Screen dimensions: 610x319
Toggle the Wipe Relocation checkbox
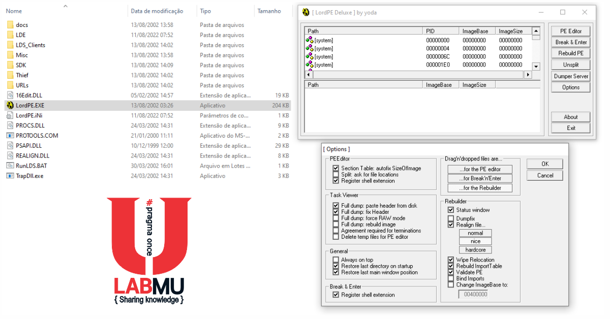(x=451, y=260)
